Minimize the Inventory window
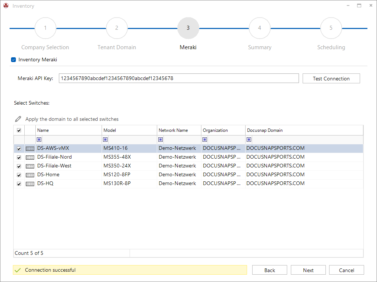Viewport: 377px width, 282px height. pyautogui.click(x=348, y=6)
